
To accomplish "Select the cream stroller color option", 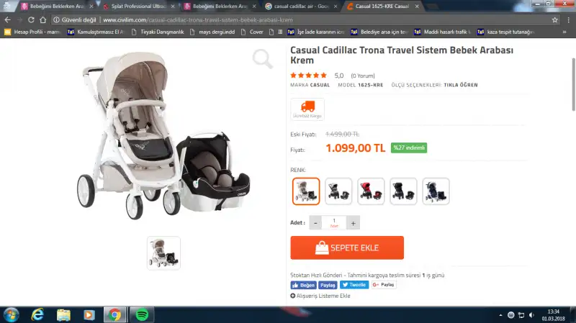I will 306,191.
